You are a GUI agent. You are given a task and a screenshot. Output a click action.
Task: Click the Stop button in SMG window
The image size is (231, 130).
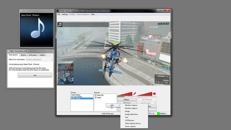[35, 75]
